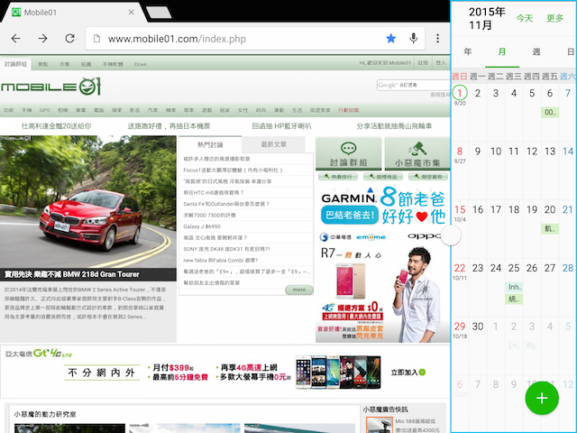Viewport: 577px width, 433px height.
Task: Tap the split-screen divider handle
Action: coord(451,235)
